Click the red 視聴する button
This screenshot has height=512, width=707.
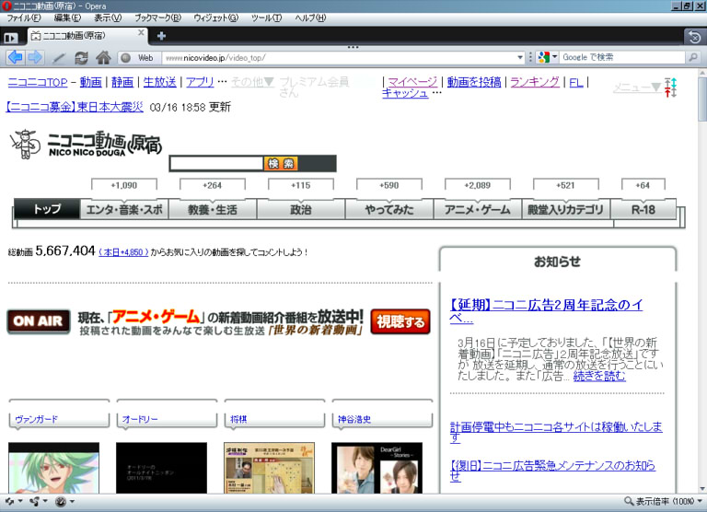(400, 321)
